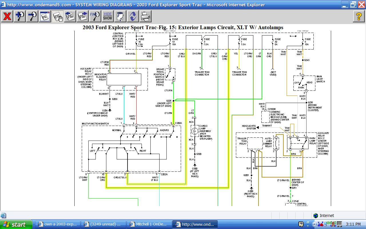366x229 pixels.
Task: Click the 'PARK LAMP RELAY' label
Action: point(313,141)
